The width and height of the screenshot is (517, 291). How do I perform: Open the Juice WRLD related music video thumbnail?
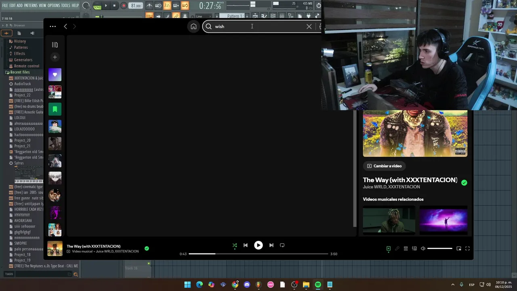pyautogui.click(x=389, y=220)
